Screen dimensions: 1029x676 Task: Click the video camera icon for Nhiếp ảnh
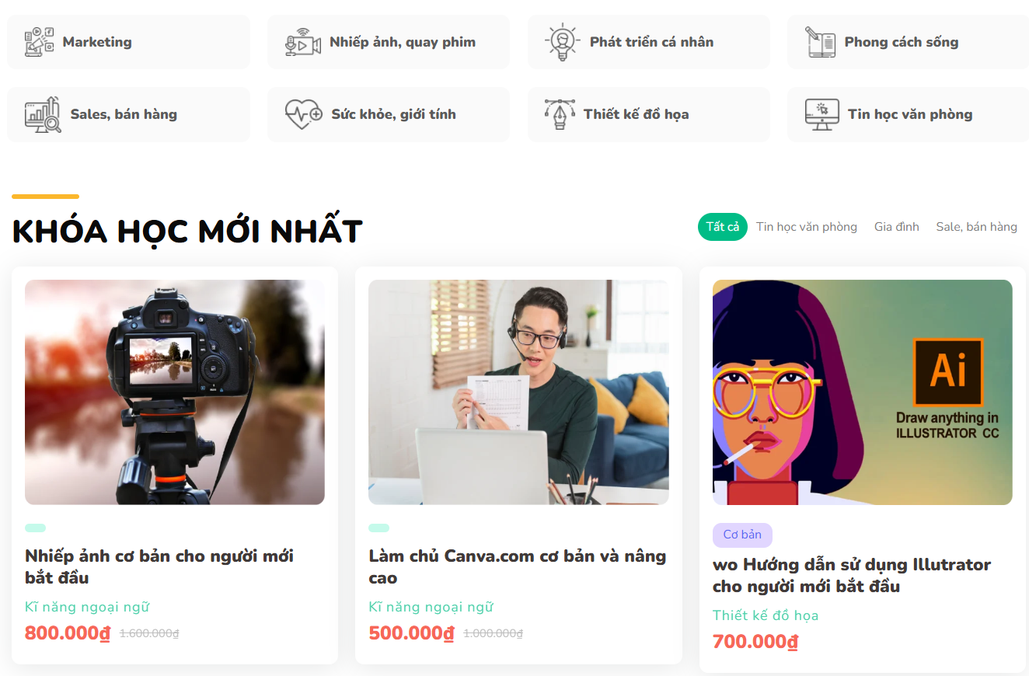click(x=303, y=42)
